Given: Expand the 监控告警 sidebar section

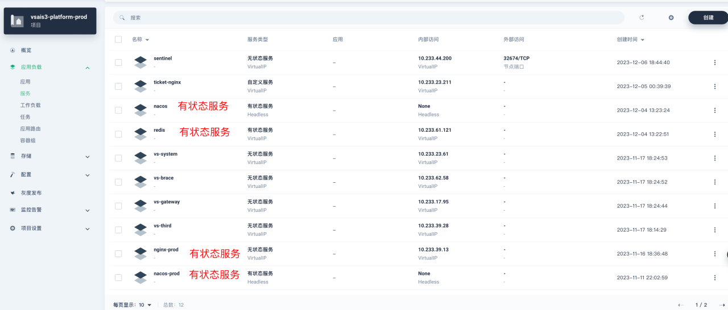Looking at the screenshot, I should pyautogui.click(x=87, y=210).
